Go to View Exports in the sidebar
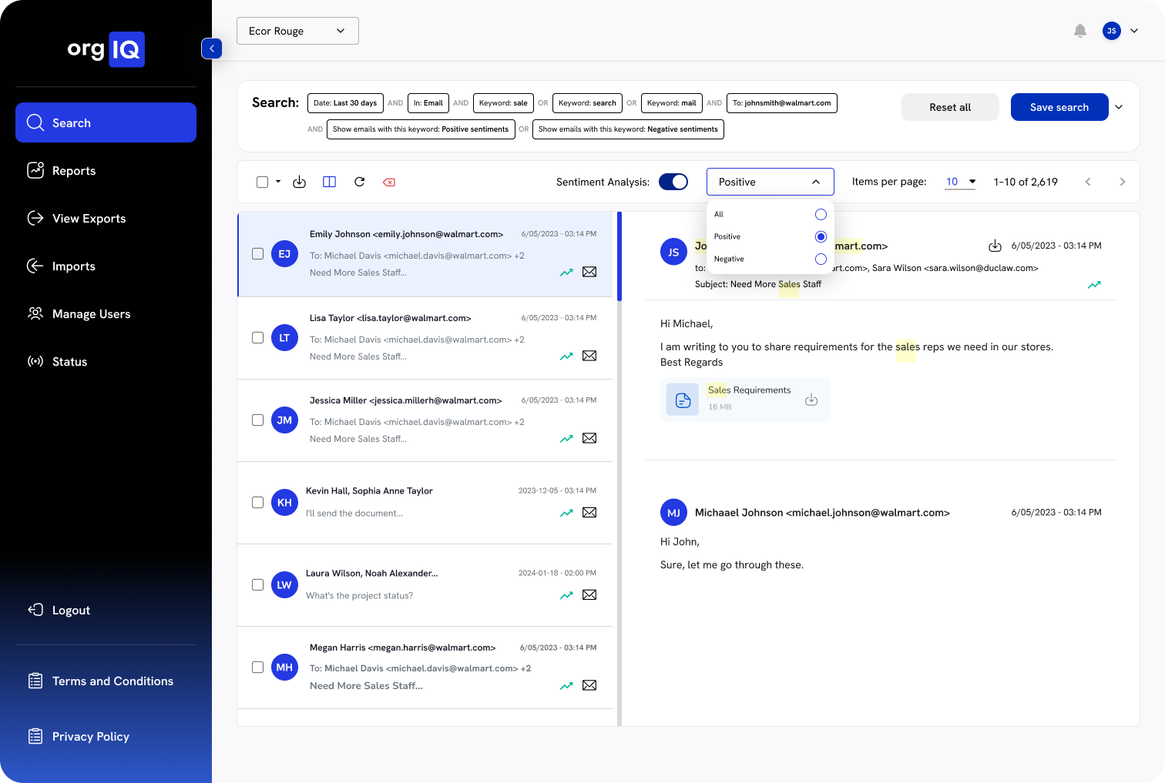Screen dimensions: 1165x783 point(89,219)
